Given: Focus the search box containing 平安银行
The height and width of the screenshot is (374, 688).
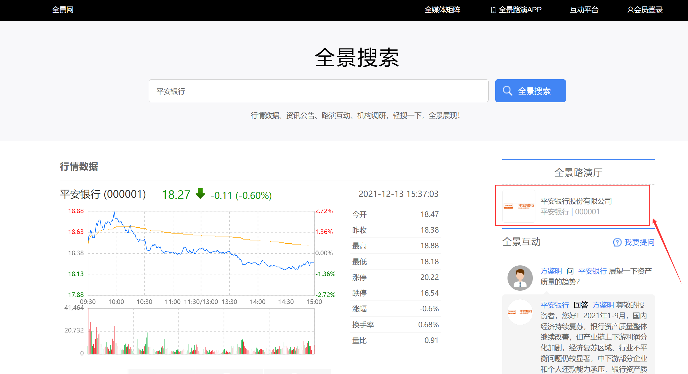Looking at the screenshot, I should 319,91.
